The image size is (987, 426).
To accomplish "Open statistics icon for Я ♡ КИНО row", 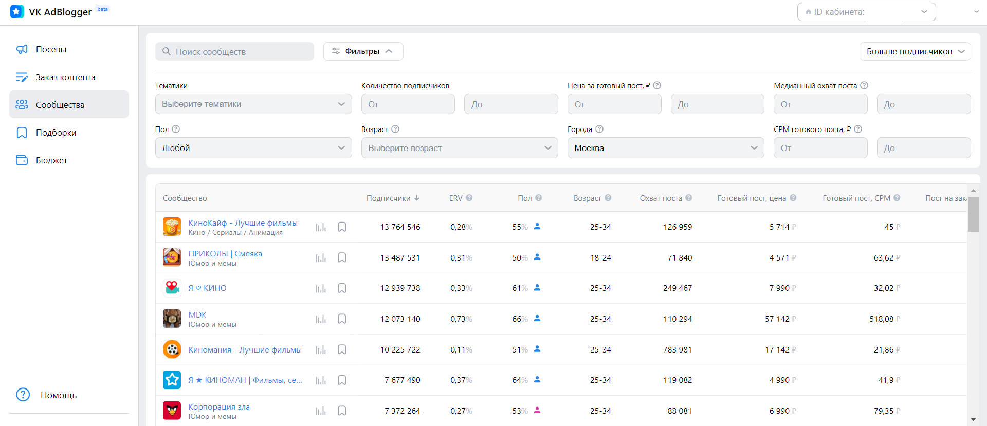I will click(321, 288).
